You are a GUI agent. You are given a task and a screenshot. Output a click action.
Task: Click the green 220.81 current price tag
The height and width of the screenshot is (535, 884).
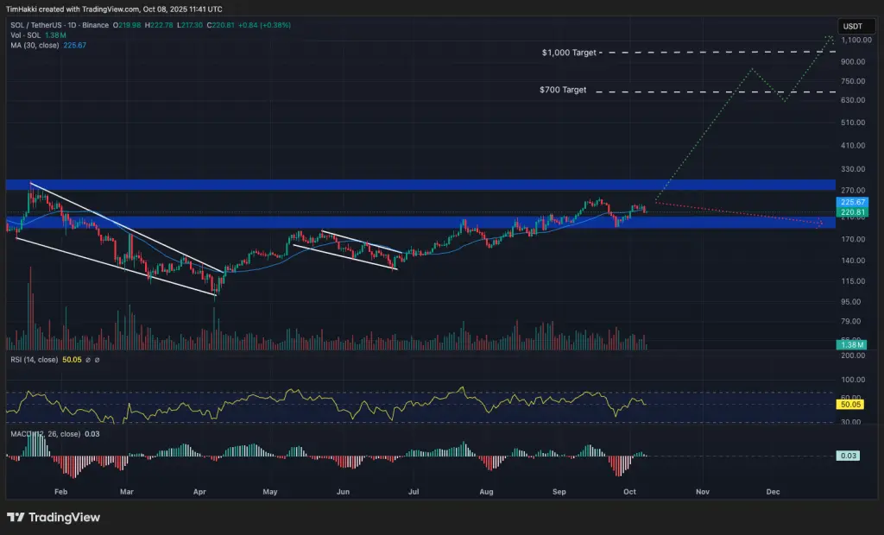click(852, 212)
